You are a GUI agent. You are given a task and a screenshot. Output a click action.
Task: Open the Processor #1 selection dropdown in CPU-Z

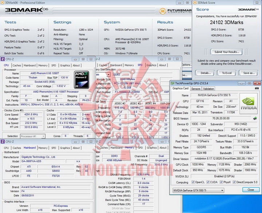33,136
